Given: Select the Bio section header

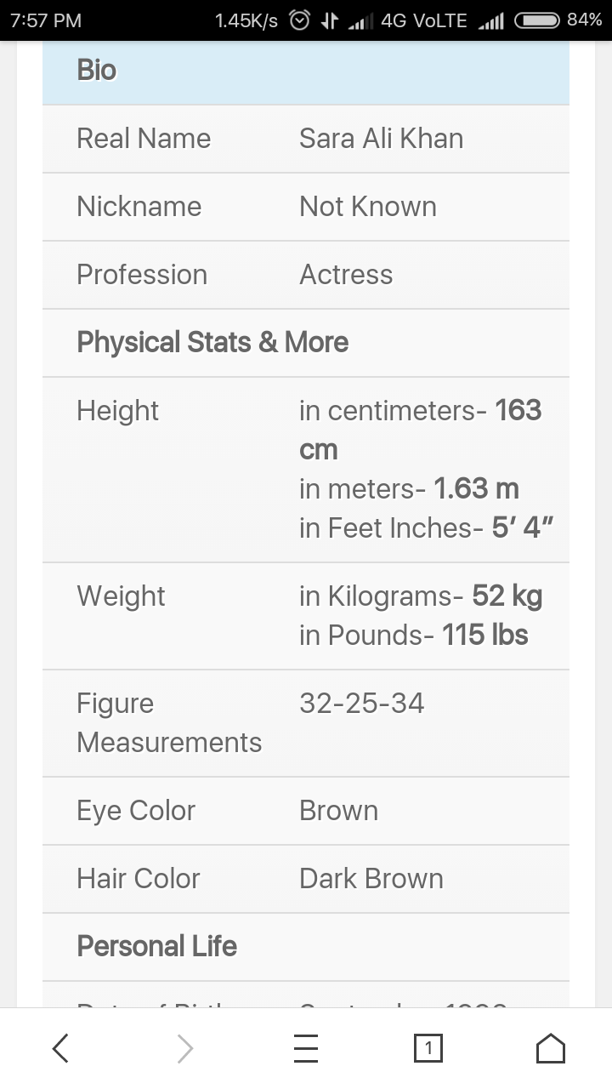Looking at the screenshot, I should coord(306,70).
